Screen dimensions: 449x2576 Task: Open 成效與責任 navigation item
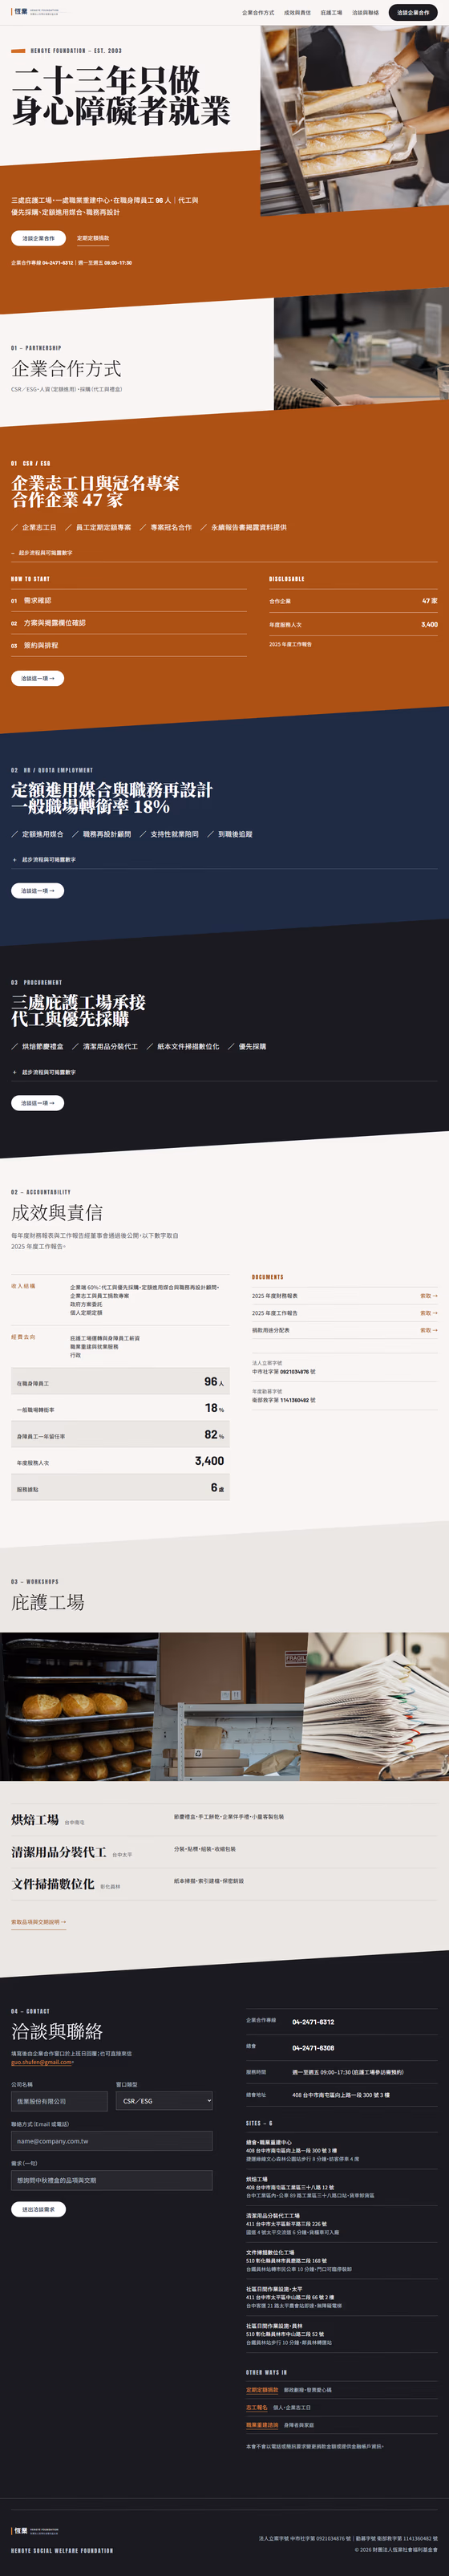tap(297, 13)
